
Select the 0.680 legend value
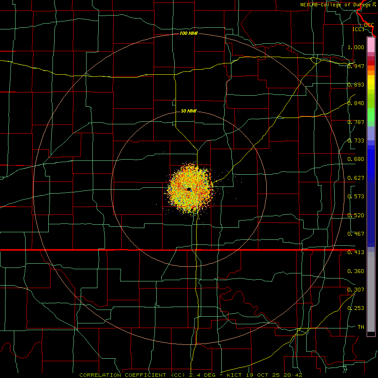click(x=356, y=159)
